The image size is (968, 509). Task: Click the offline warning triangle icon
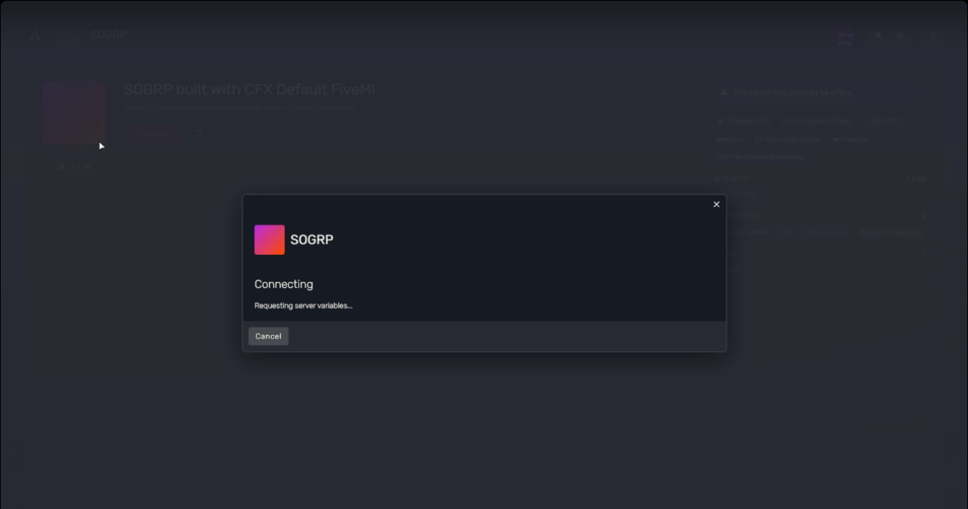[x=724, y=93]
